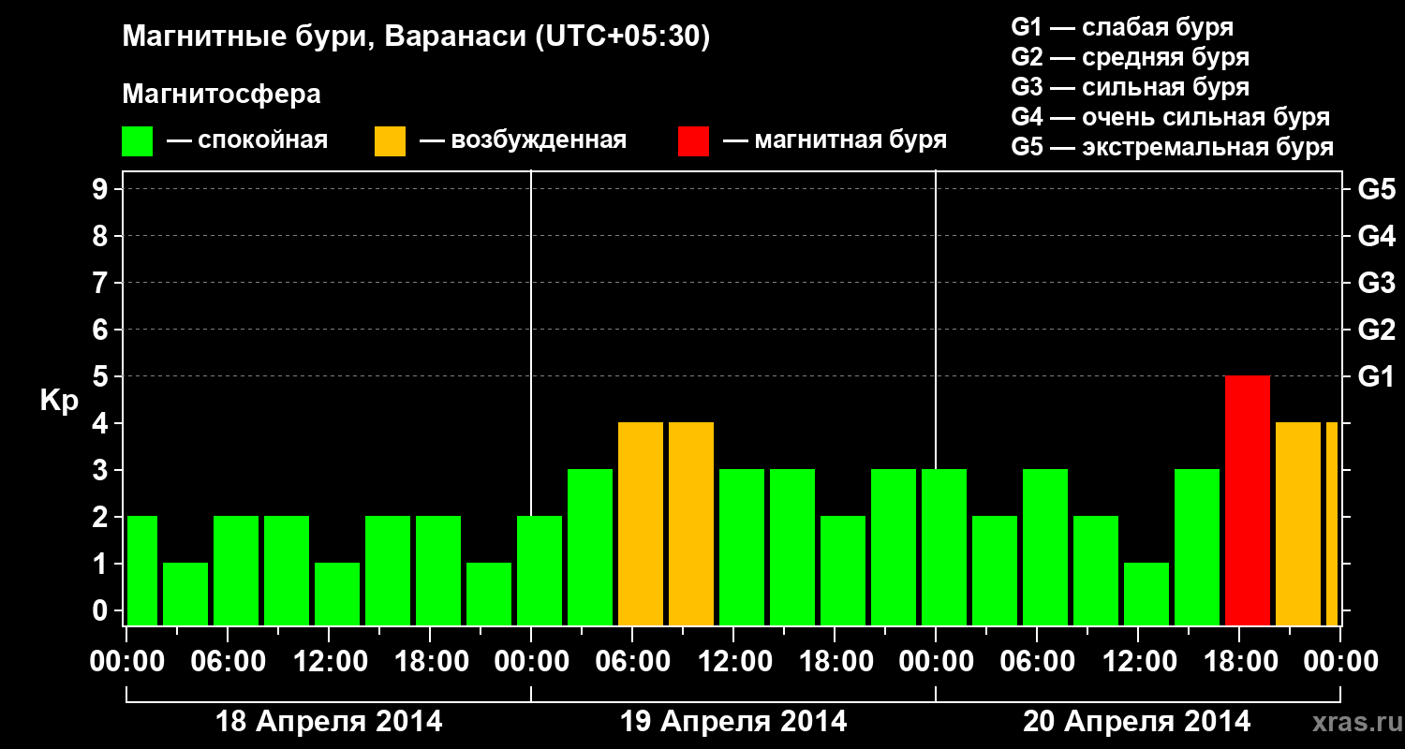Viewport: 1405px width, 749px height.
Task: Click the '06:00' tick label for 20 April
Action: (1038, 662)
